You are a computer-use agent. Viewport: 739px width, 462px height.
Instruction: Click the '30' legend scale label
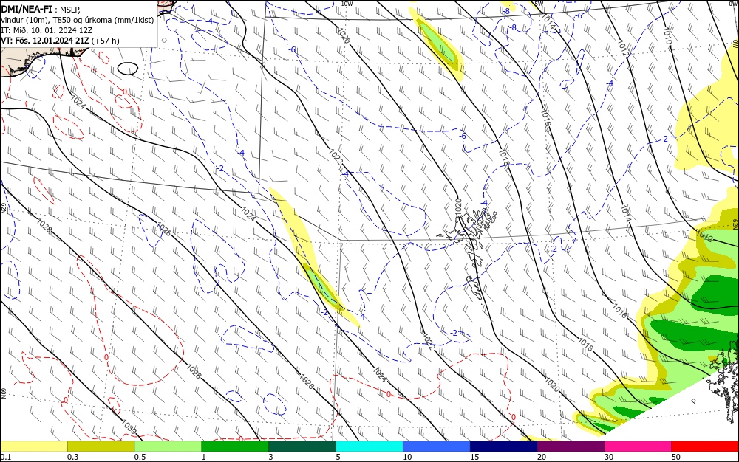[609, 457]
